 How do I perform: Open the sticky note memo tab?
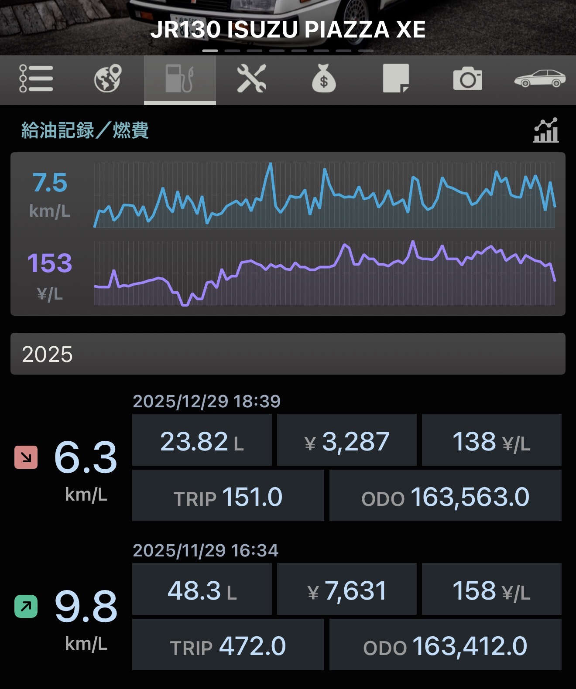396,79
